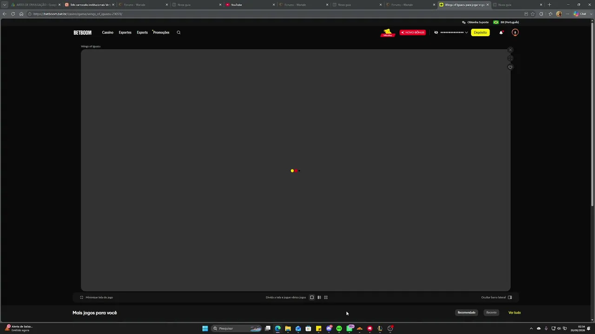Open a new browser tab plus button

click(549, 5)
